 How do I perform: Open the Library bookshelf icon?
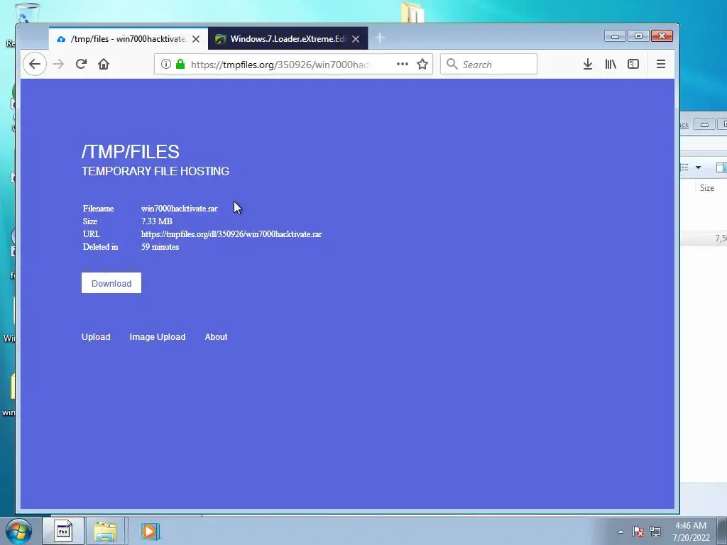click(x=611, y=64)
